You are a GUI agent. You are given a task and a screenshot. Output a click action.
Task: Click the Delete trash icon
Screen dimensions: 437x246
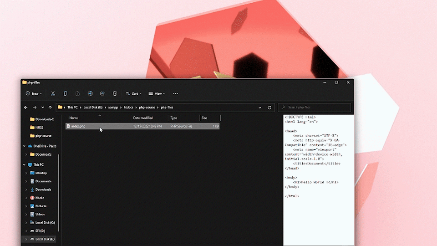(x=115, y=93)
